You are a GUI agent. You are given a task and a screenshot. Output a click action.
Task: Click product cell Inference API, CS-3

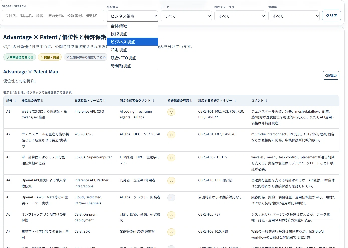(89, 112)
